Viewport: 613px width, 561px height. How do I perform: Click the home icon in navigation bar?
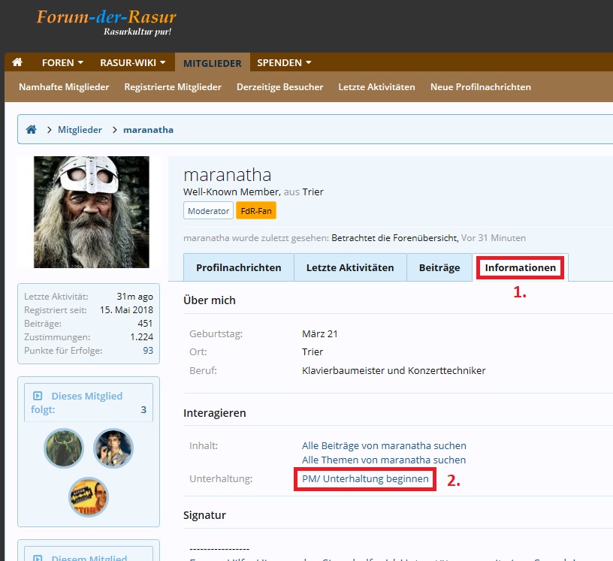tap(17, 62)
